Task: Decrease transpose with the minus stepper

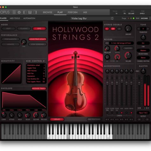Action: point(139,29)
